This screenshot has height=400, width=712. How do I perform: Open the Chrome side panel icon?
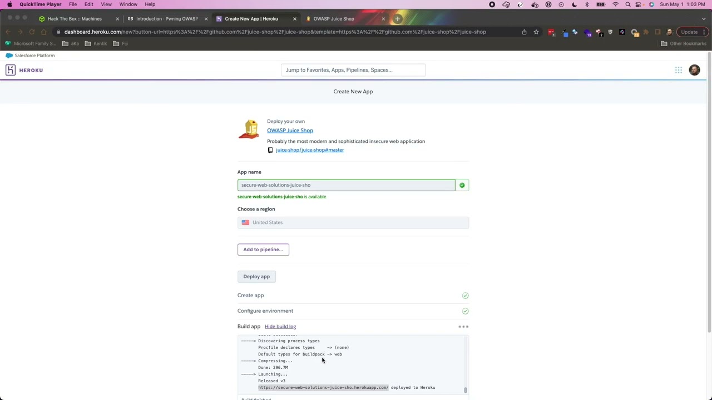tap(657, 32)
